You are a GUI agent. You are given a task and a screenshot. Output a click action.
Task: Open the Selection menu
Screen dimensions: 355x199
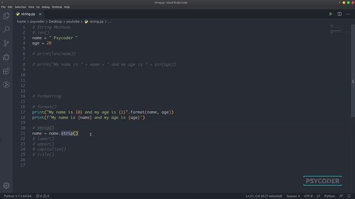21,7
